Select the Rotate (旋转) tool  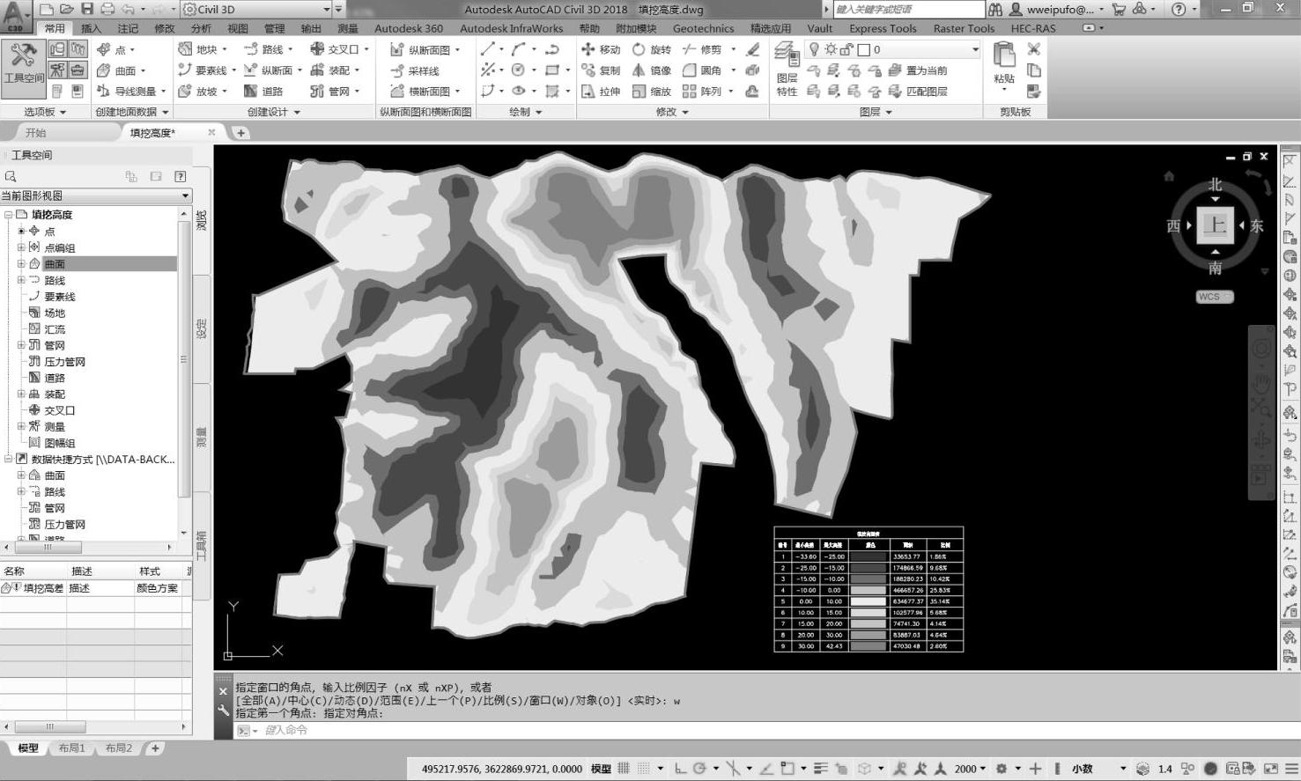click(652, 49)
